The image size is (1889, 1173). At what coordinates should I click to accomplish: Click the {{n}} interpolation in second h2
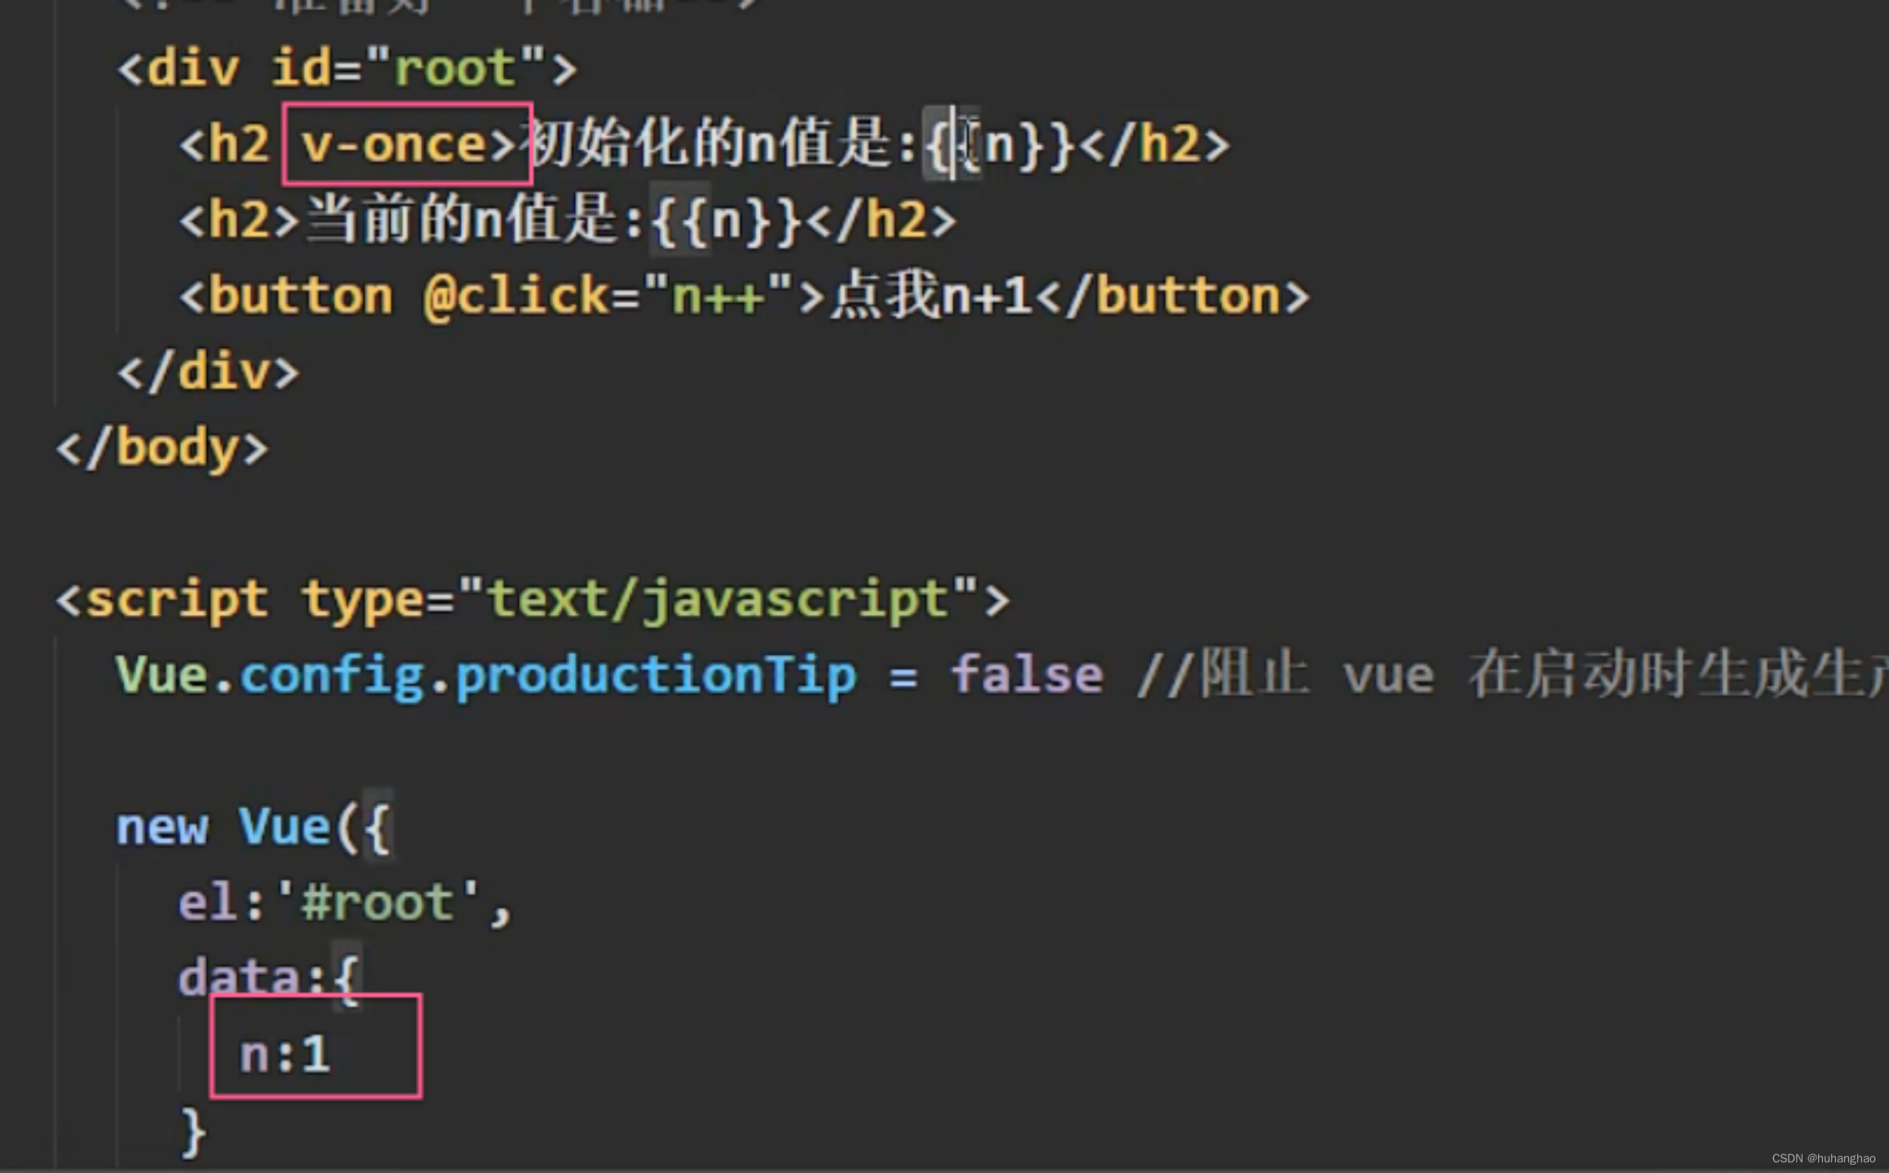(726, 221)
